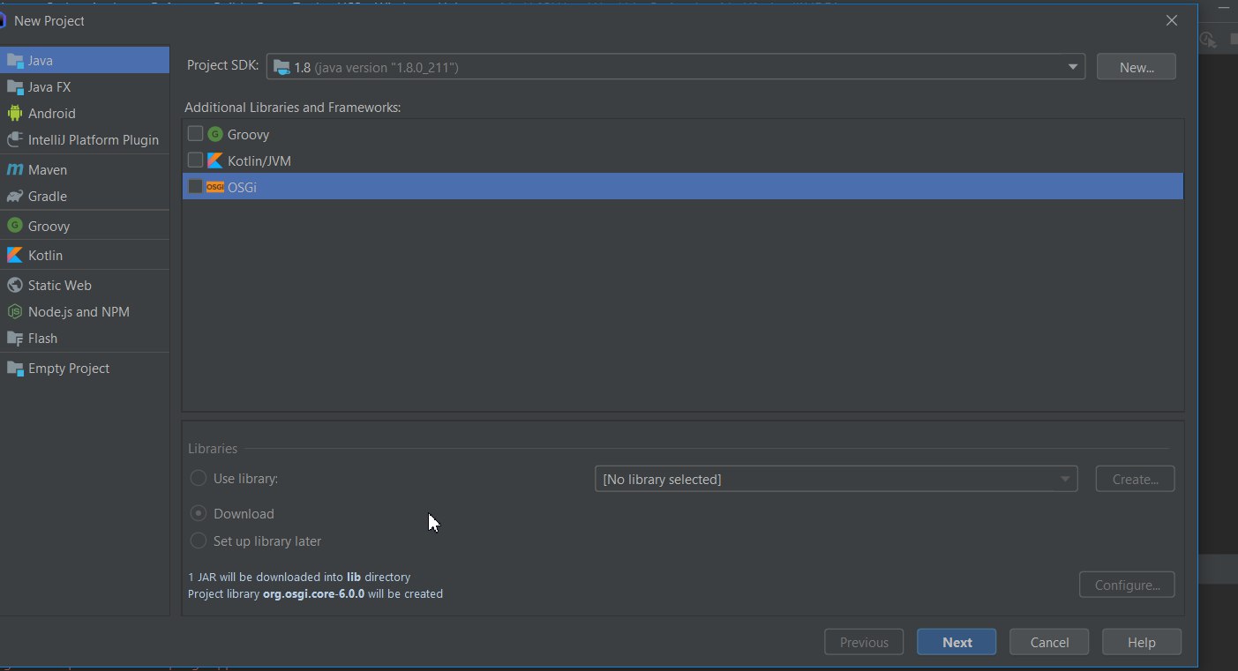The width and height of the screenshot is (1238, 671).
Task: Select the Java FX entry label
Action: tap(49, 87)
